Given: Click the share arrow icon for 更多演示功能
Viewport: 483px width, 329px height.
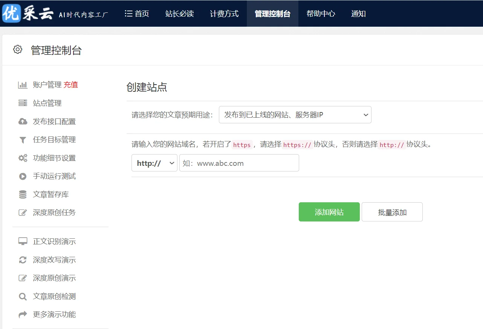Looking at the screenshot, I should point(23,315).
